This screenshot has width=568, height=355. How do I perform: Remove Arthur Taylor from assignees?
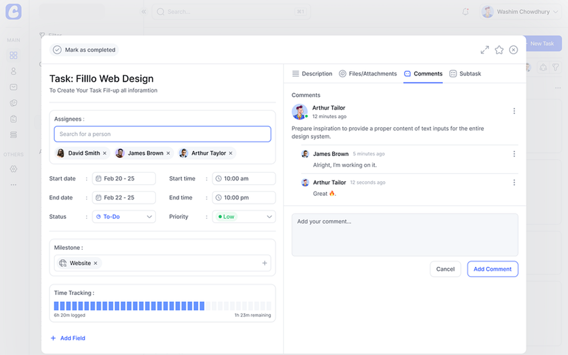pos(231,153)
